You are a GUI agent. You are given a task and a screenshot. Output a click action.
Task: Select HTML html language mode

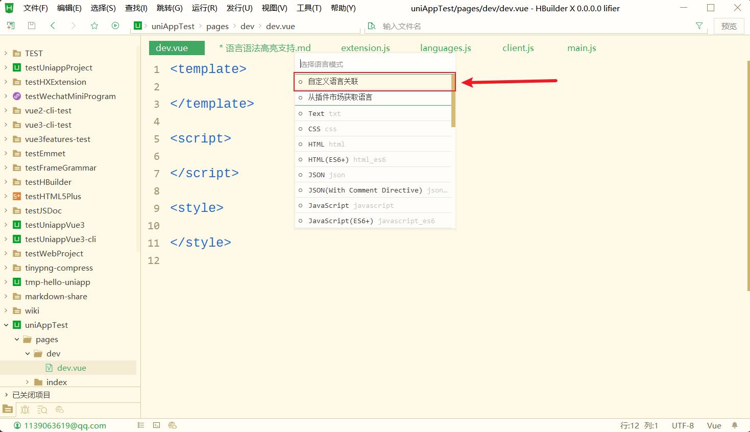coord(373,144)
